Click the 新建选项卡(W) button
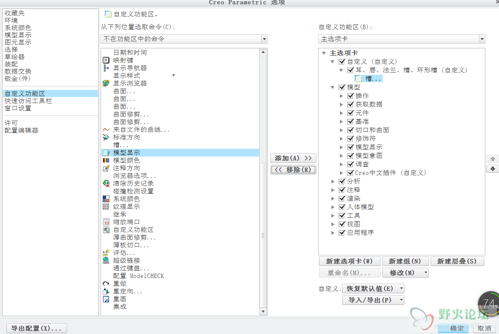This screenshot has width=499, height=334. [349, 261]
